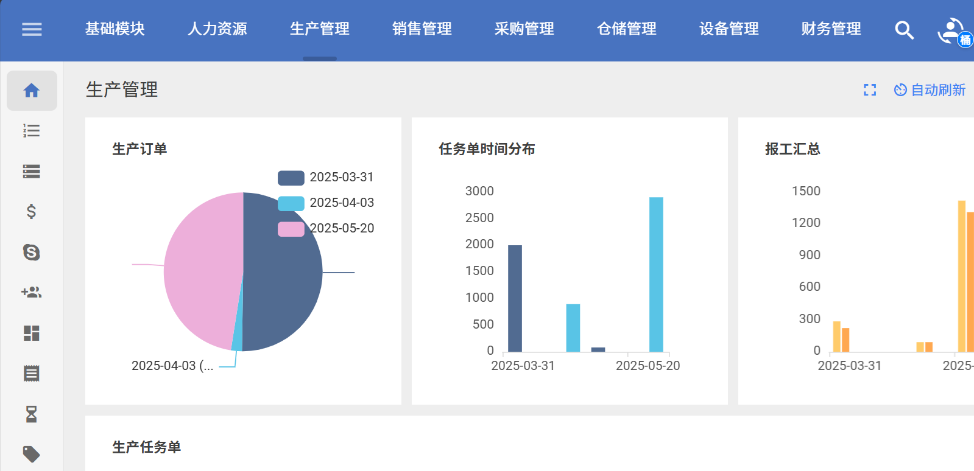The height and width of the screenshot is (471, 974).
Task: Open the search icon in the top bar
Action: pos(904,30)
